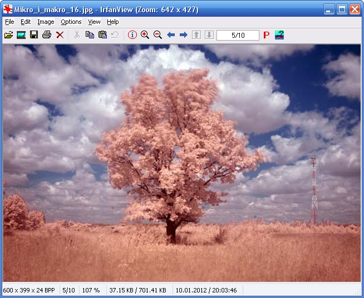364x298 pixels.
Task: Click the Open file folder icon
Action: [8, 35]
